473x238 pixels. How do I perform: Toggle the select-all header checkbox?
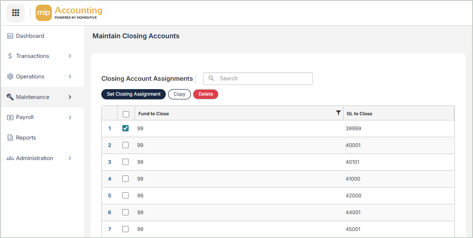click(x=126, y=114)
